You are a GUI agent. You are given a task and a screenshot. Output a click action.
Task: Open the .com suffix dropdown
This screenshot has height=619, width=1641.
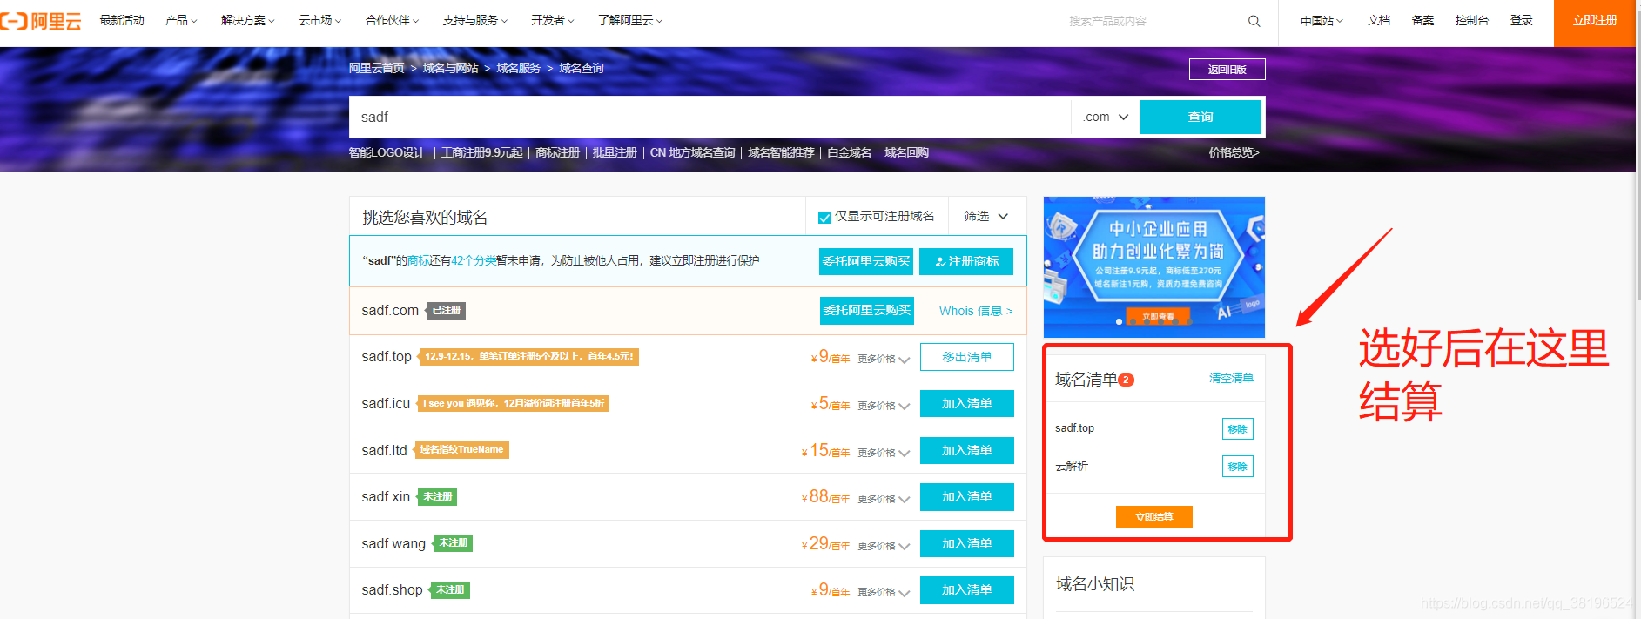pyautogui.click(x=1106, y=117)
